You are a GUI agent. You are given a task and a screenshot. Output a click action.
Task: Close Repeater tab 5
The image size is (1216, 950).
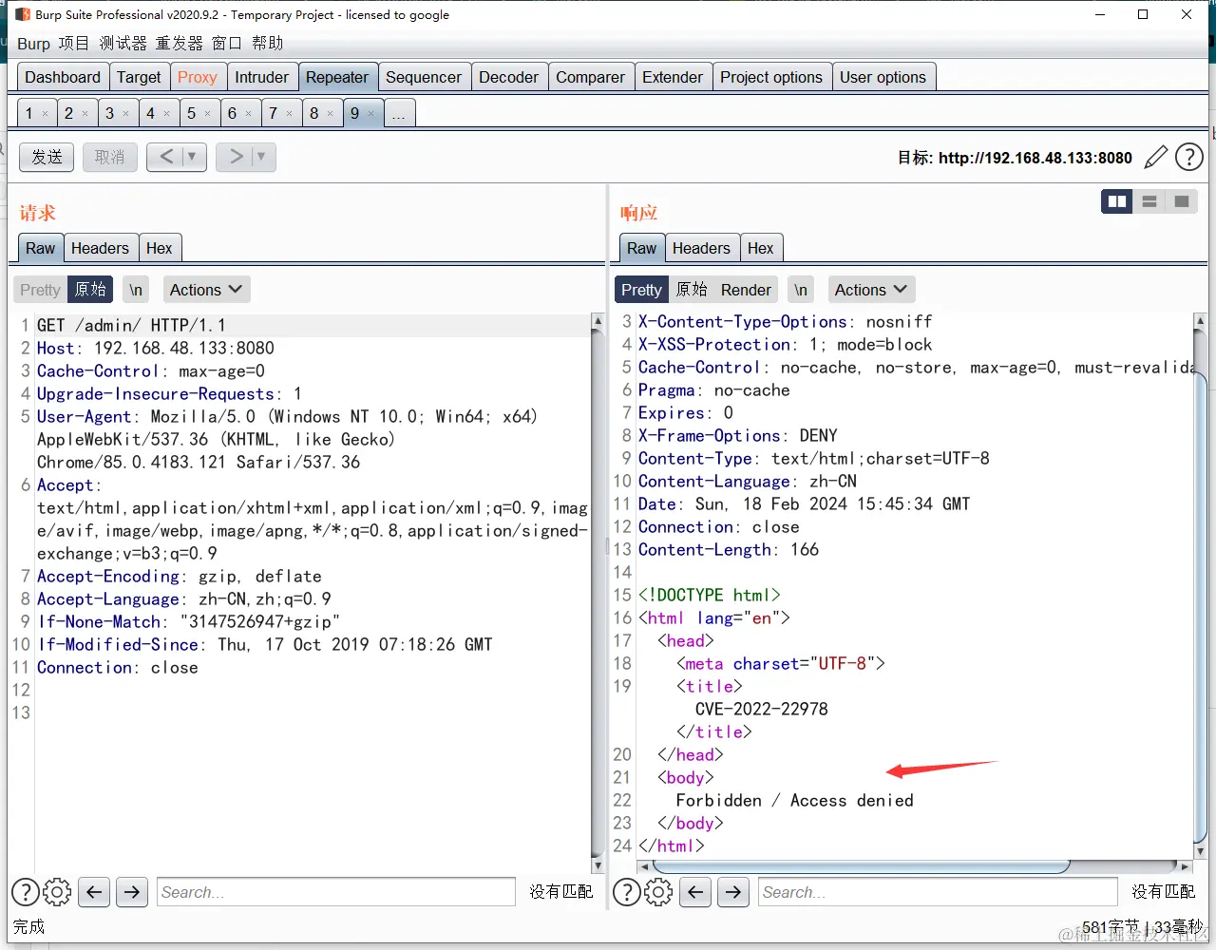click(x=207, y=114)
